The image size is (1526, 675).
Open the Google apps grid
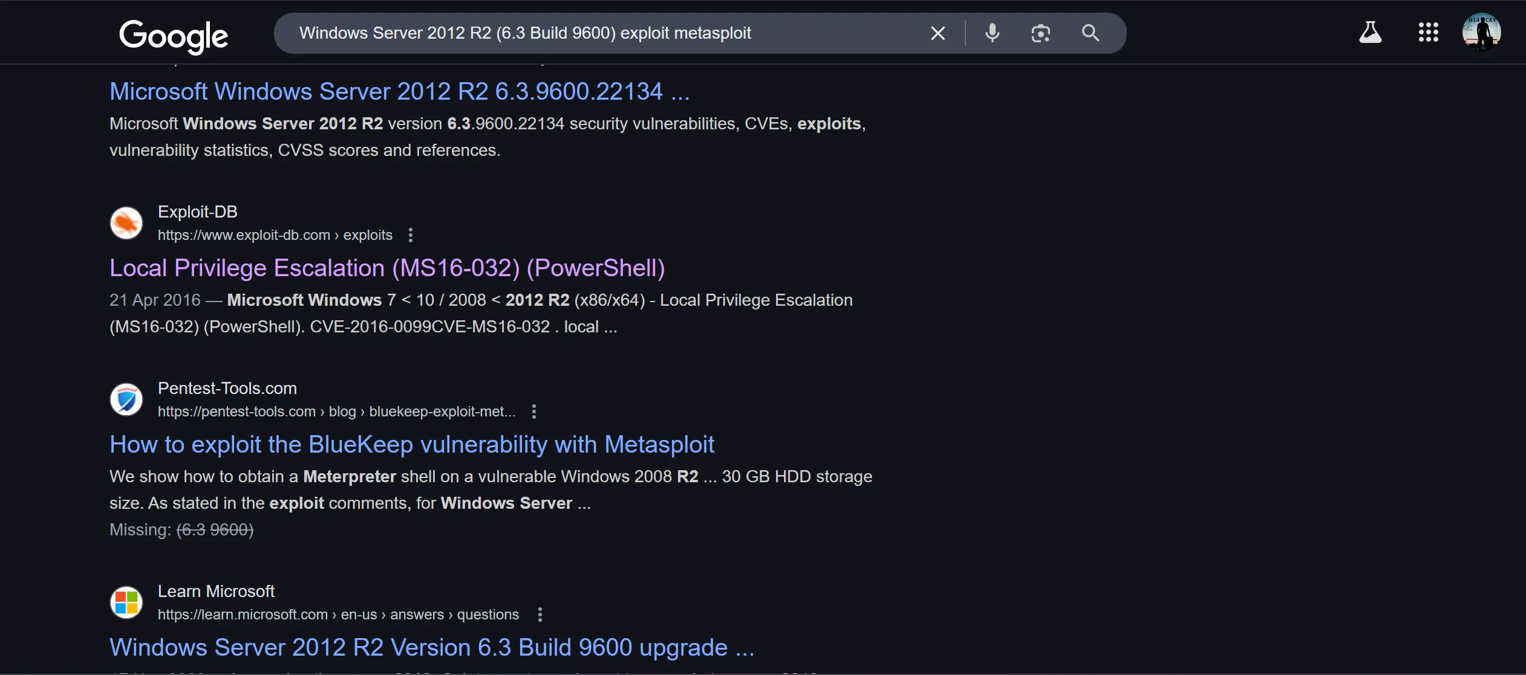pyautogui.click(x=1428, y=33)
